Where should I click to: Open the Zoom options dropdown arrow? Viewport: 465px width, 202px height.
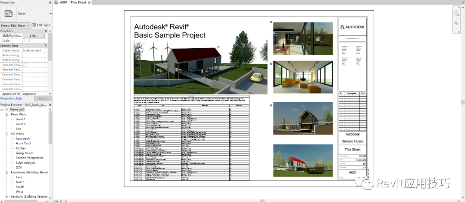[456, 28]
